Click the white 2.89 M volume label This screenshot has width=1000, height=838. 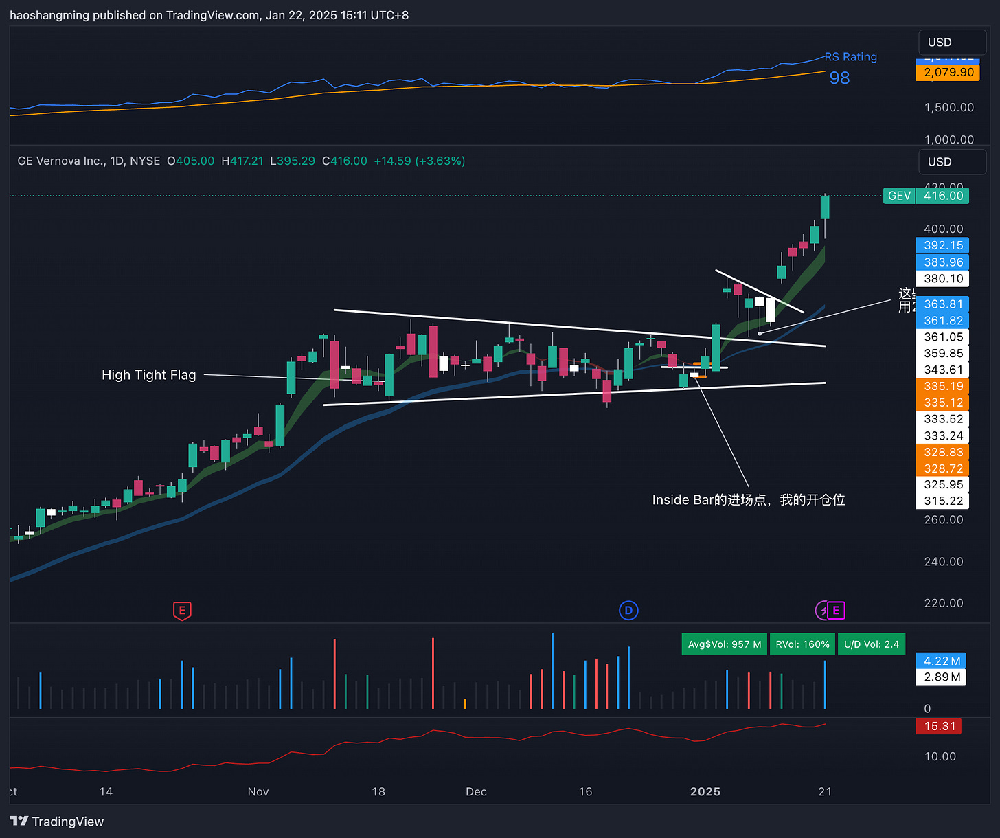point(942,677)
